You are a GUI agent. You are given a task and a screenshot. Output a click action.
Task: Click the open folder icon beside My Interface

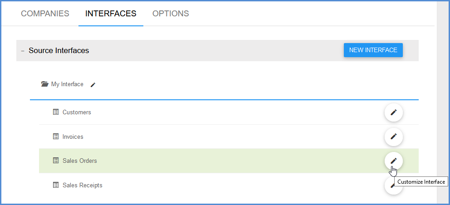44,84
